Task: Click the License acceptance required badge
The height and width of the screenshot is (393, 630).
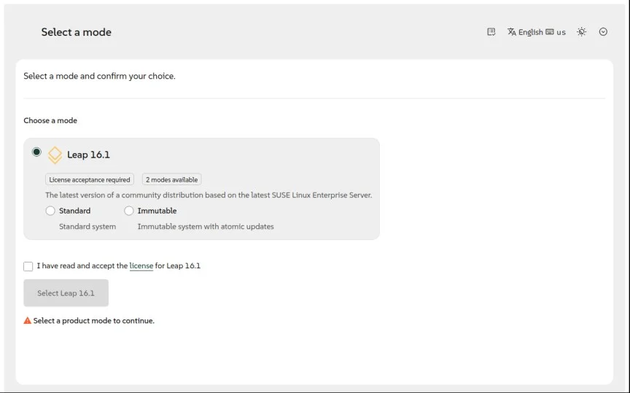Action: click(90, 179)
